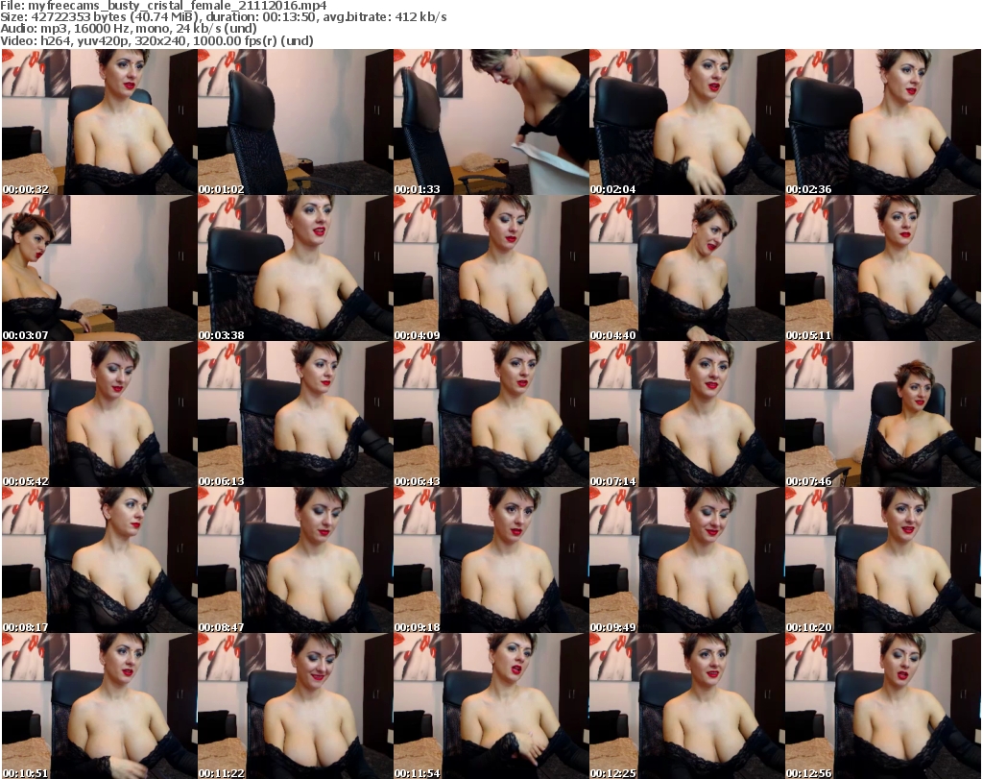Open the frame stamped 00:01:33
983x779 pixels.
click(x=491, y=122)
